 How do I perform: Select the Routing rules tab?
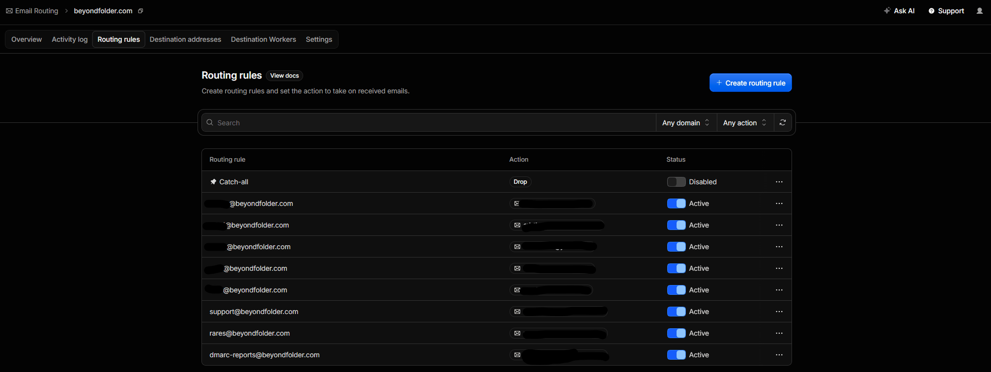119,39
